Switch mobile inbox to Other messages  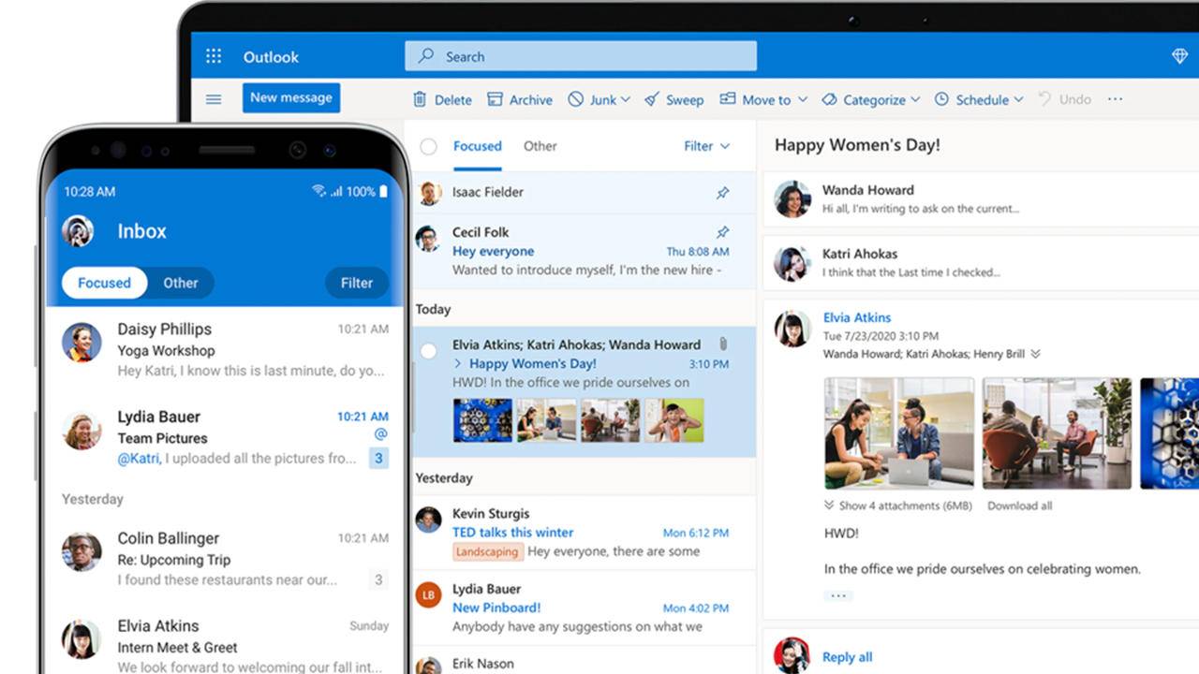(x=180, y=283)
